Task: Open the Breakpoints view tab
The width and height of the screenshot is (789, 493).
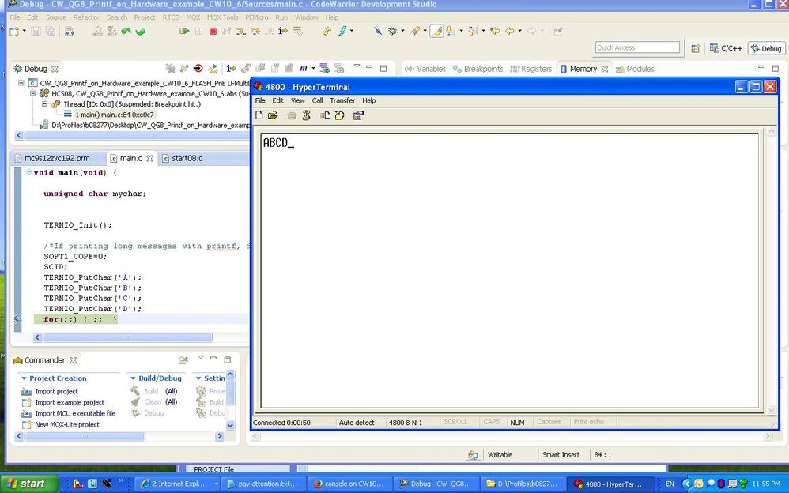Action: coord(478,69)
